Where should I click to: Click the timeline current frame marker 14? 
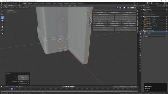click(12, 89)
